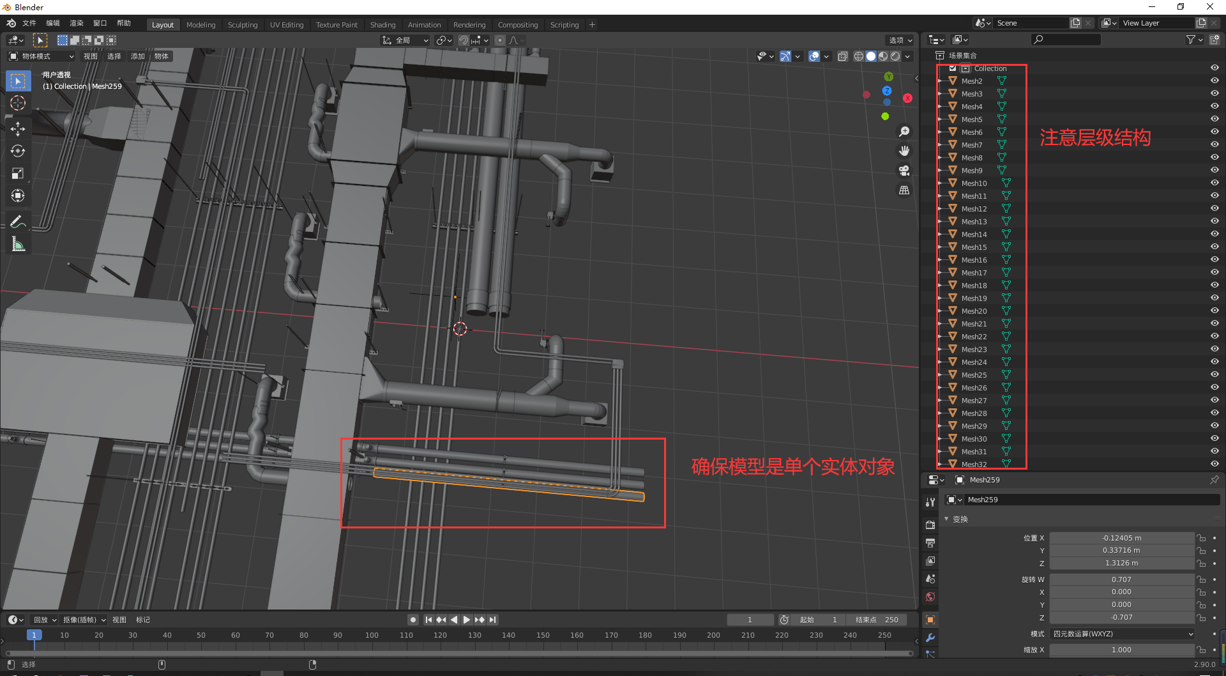Open the Tool properties tab
Image resolution: width=1226 pixels, height=676 pixels.
[x=930, y=502]
